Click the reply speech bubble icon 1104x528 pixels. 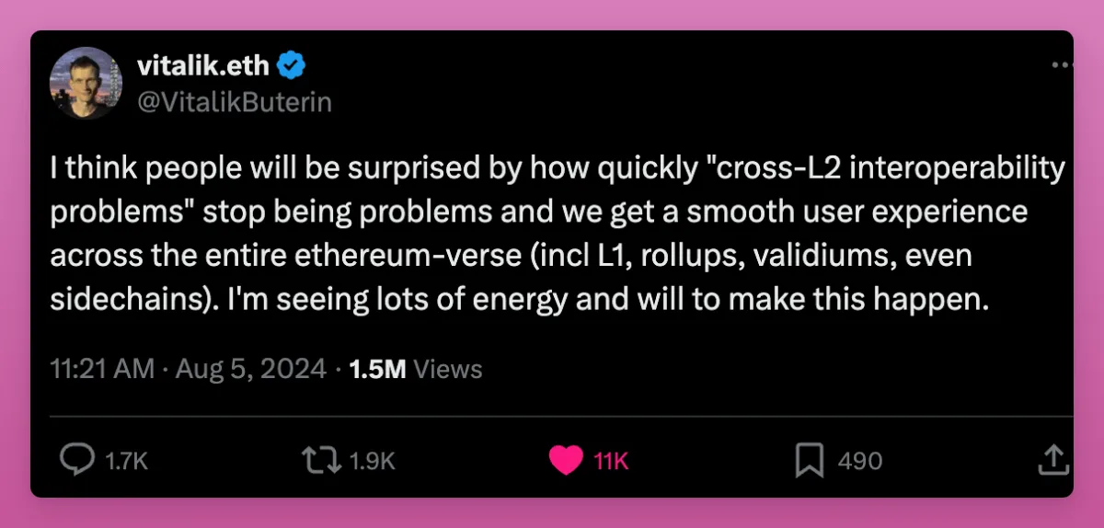[75, 460]
